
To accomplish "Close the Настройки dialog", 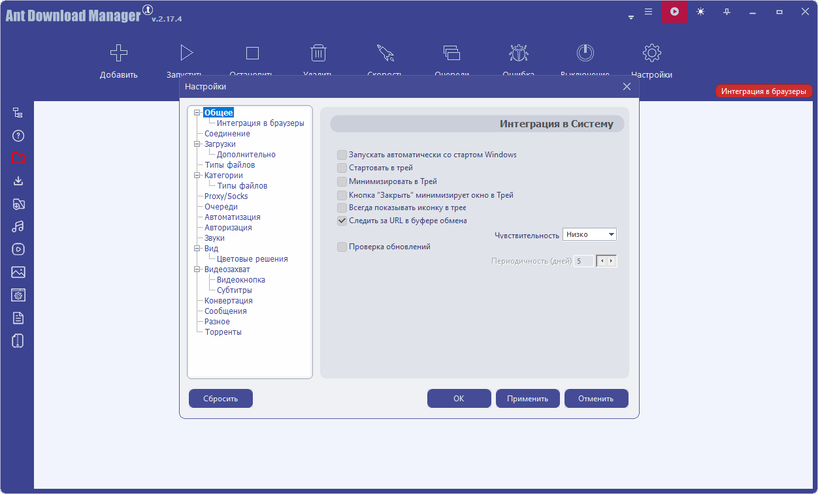I will pyautogui.click(x=627, y=87).
